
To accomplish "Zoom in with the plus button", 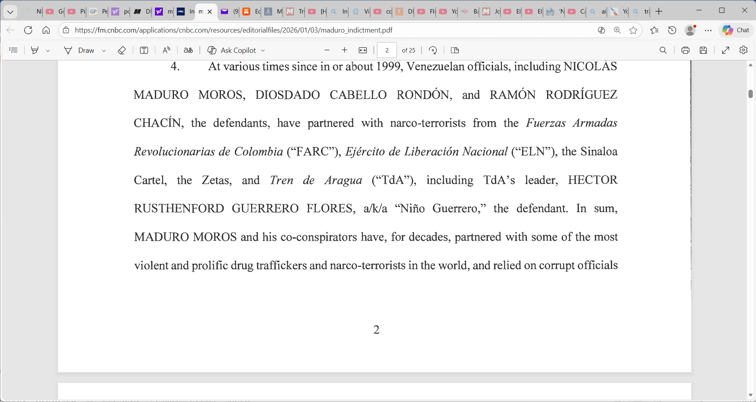I will (344, 50).
